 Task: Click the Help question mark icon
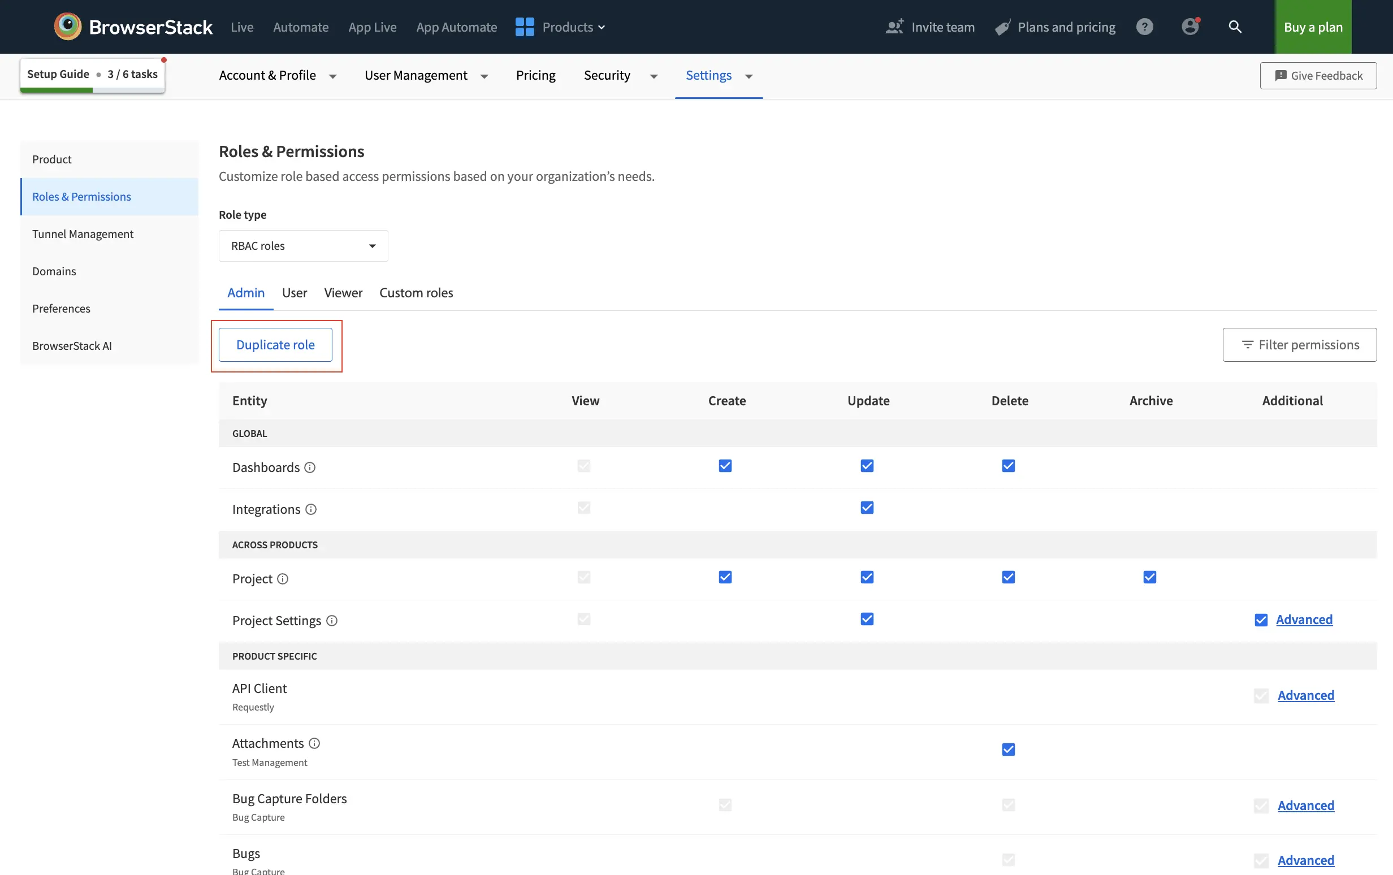[1144, 27]
